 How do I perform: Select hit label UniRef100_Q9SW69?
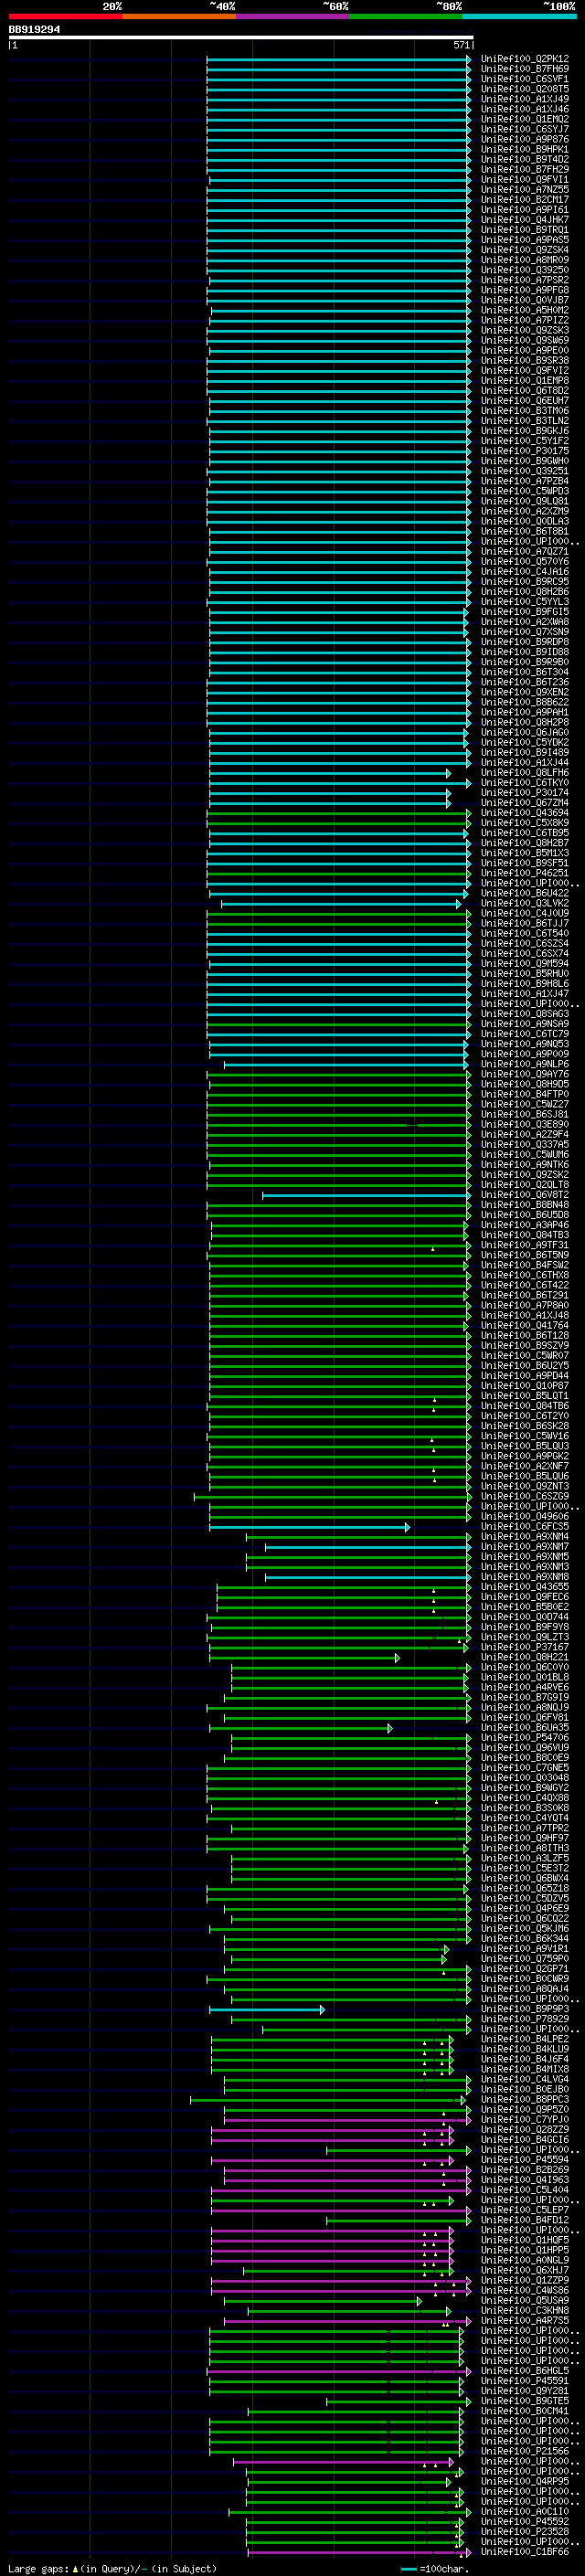point(525,340)
